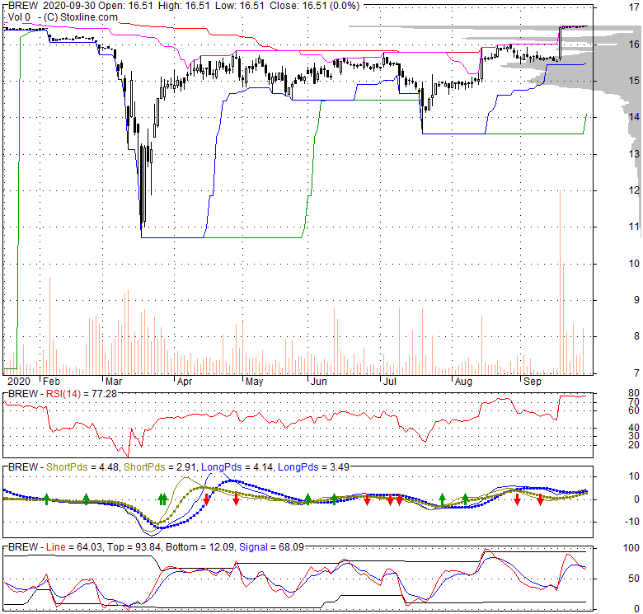Click price axis label 14
This screenshot has height=614, width=643.
tap(634, 117)
